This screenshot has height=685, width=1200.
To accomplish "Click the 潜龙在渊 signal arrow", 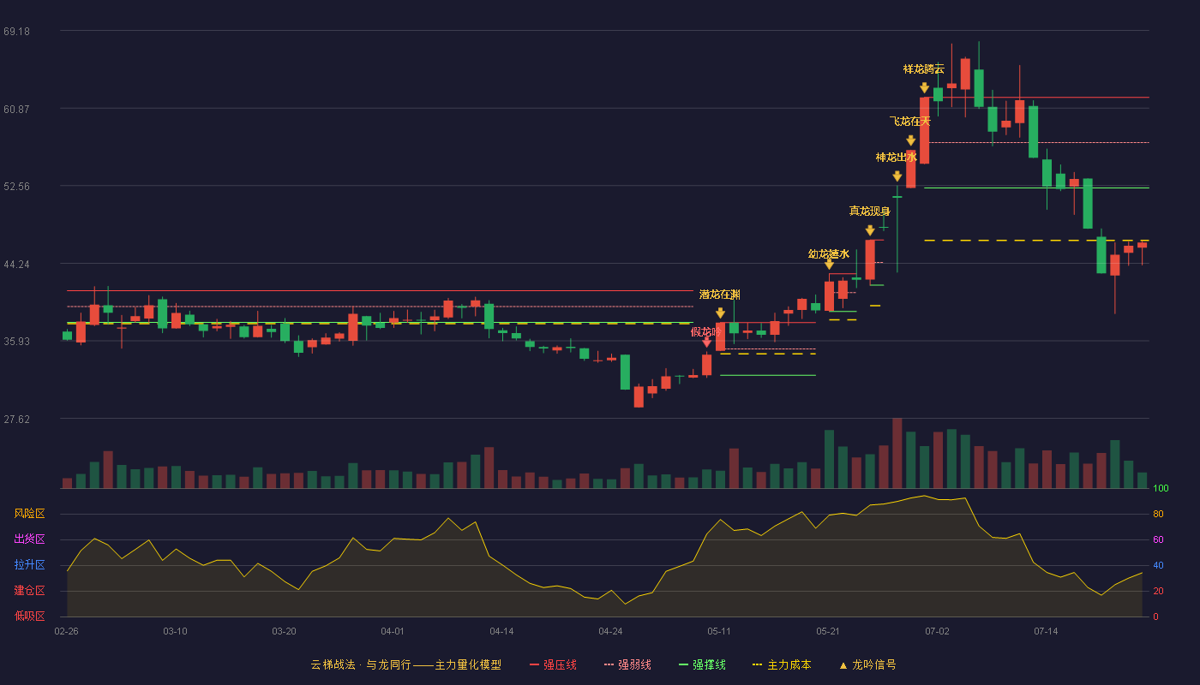I will [x=720, y=313].
